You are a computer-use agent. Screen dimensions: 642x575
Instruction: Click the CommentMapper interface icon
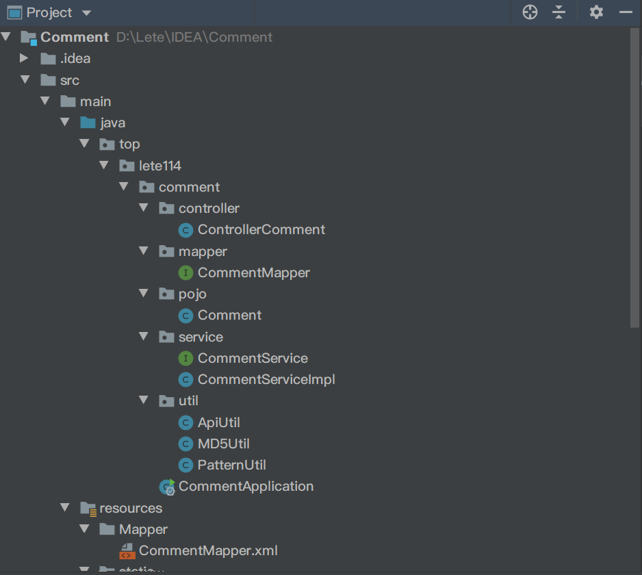tap(185, 273)
